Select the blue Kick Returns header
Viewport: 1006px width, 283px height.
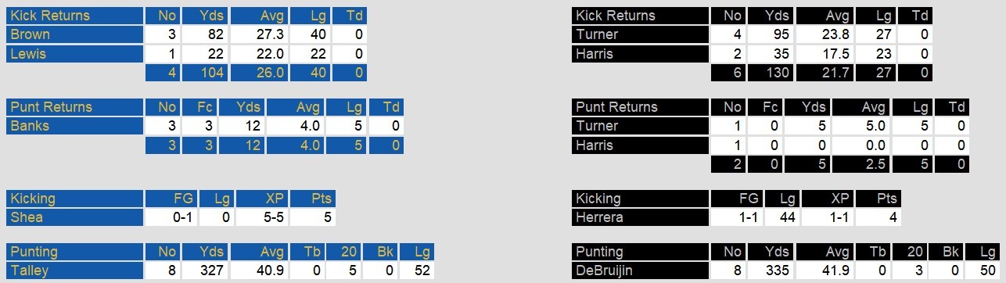pyautogui.click(x=74, y=16)
